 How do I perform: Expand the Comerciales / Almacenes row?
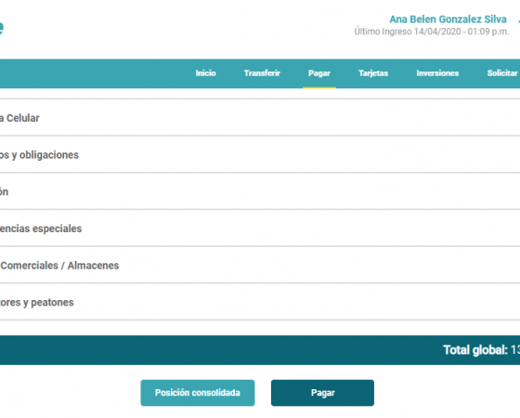(x=260, y=265)
